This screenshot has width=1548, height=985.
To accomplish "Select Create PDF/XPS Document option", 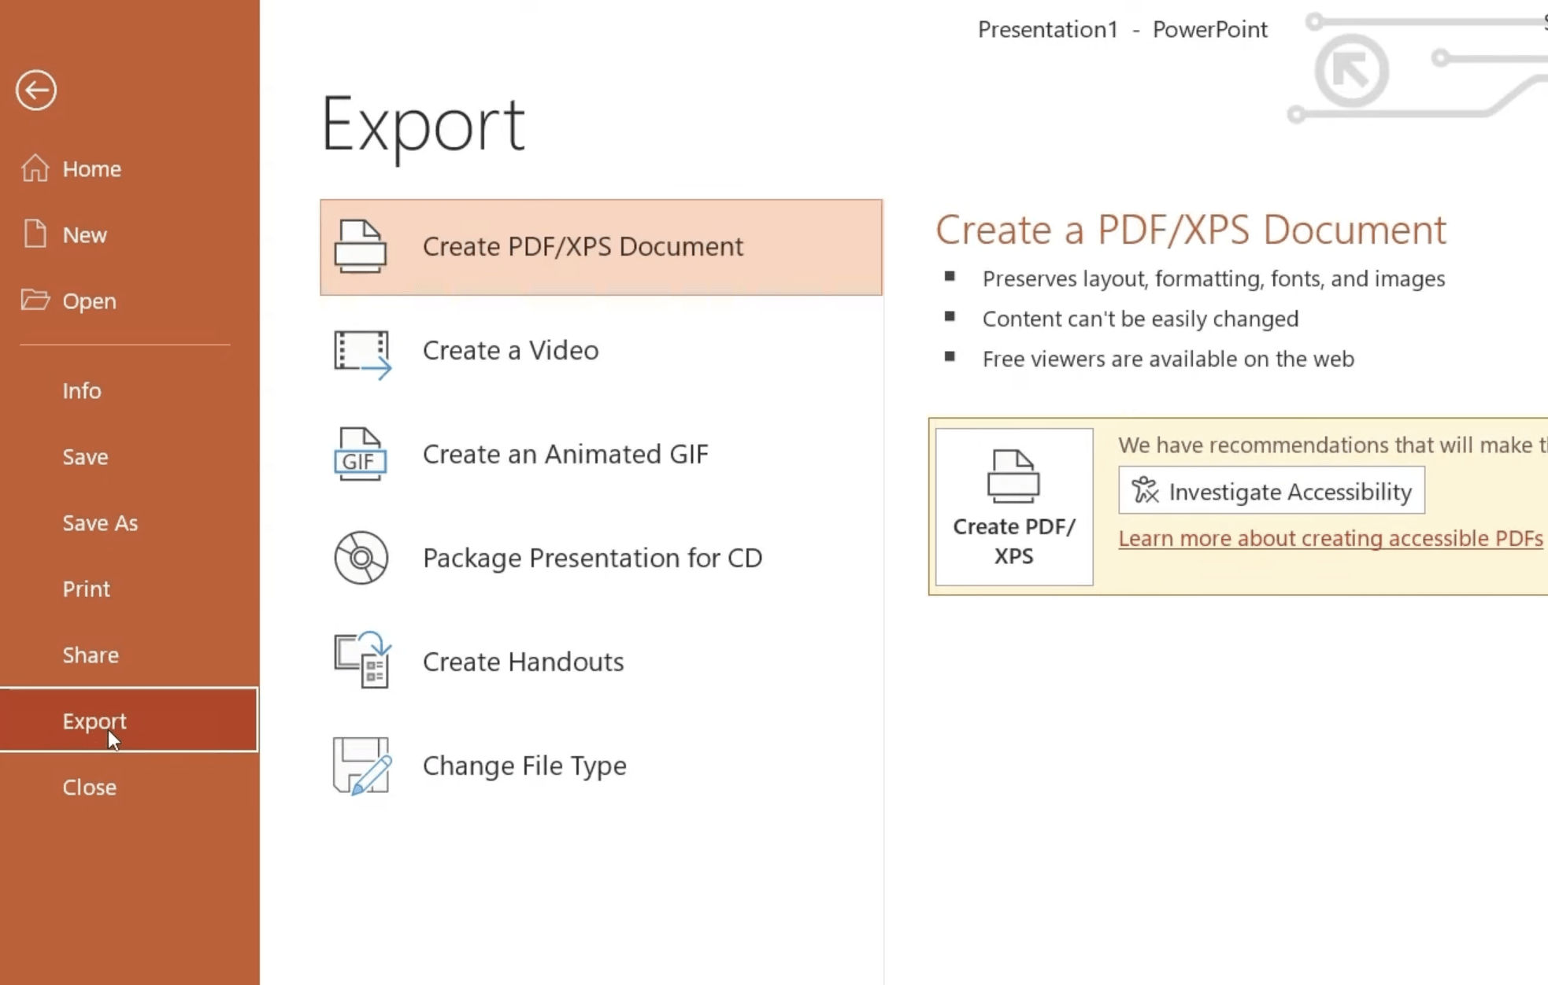I will click(x=601, y=247).
